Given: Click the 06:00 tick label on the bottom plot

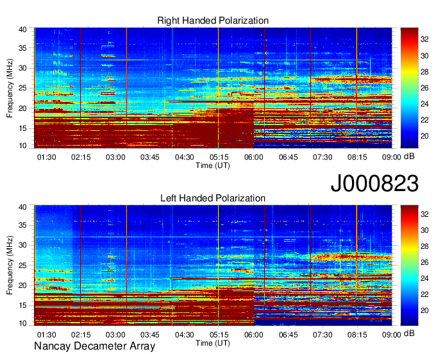Looking at the screenshot, I should [254, 335].
